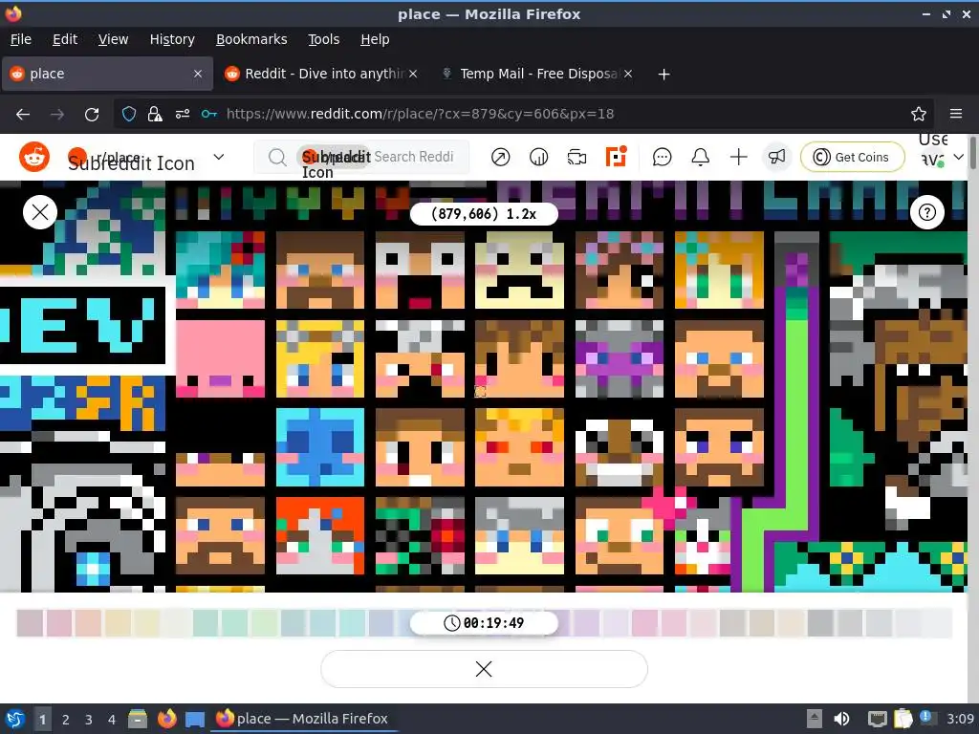979x734 pixels.
Task: Cancel pixel placement with bottom X button
Action: (484, 669)
